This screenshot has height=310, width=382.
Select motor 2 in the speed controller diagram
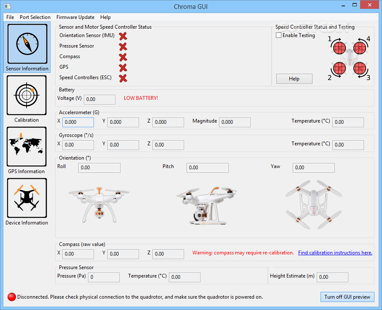(339, 68)
